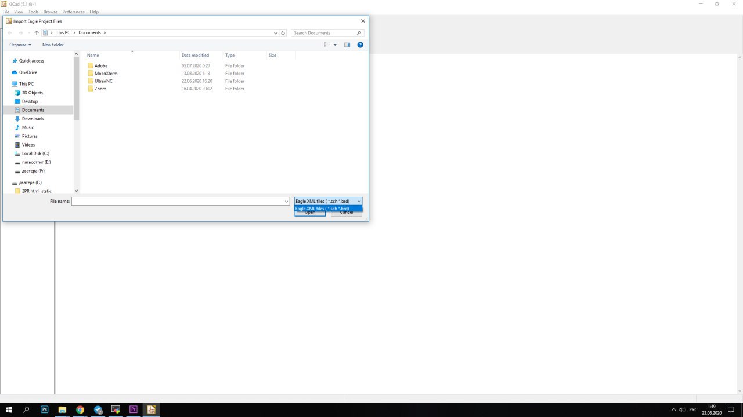The image size is (743, 417).
Task: Open the KiCad Preferences menu
Action: point(74,12)
